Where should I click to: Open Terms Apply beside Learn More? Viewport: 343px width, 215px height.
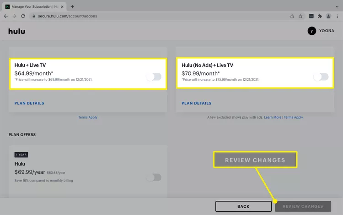point(293,117)
